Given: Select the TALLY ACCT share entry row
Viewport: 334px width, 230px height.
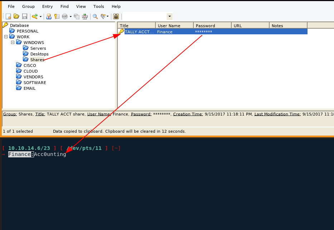Looking at the screenshot, I should point(140,32).
